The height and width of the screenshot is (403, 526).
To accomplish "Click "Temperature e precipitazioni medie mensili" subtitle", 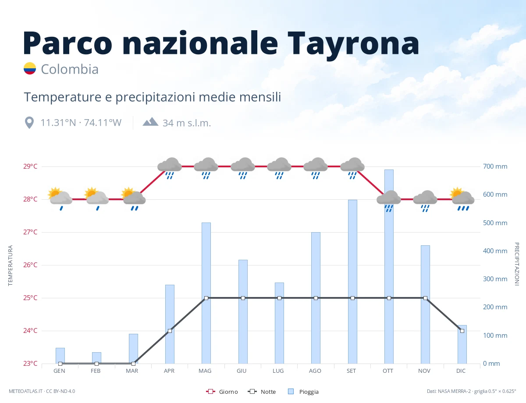I will point(153,97).
